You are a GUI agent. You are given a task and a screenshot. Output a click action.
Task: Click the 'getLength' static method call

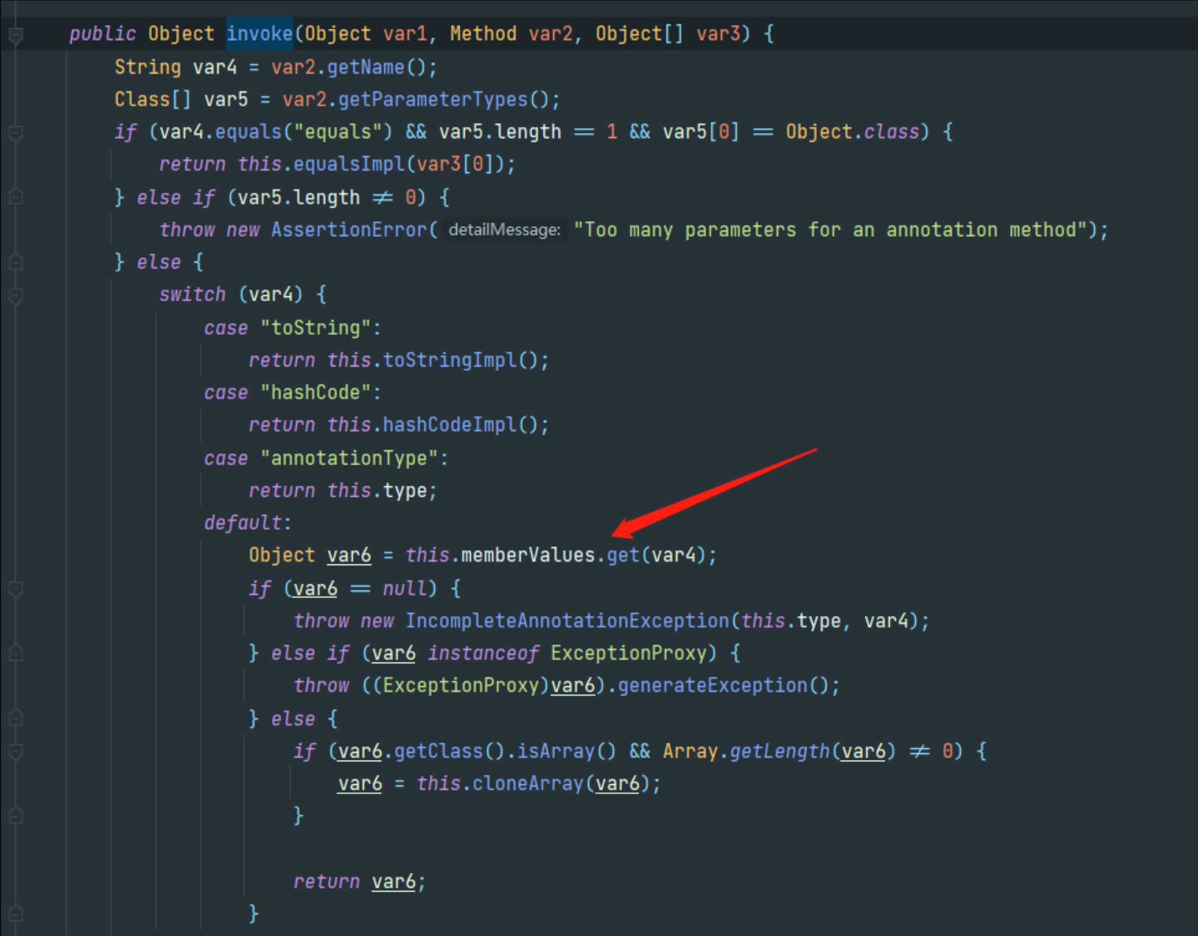(780, 751)
